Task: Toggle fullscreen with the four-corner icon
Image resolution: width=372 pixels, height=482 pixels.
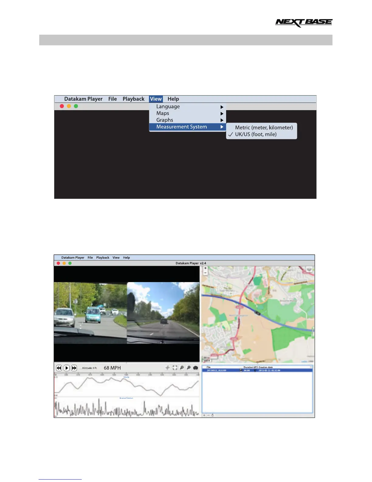Action: pyautogui.click(x=175, y=368)
